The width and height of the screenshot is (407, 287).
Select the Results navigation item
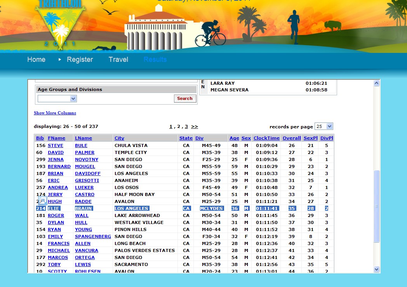pyautogui.click(x=155, y=59)
